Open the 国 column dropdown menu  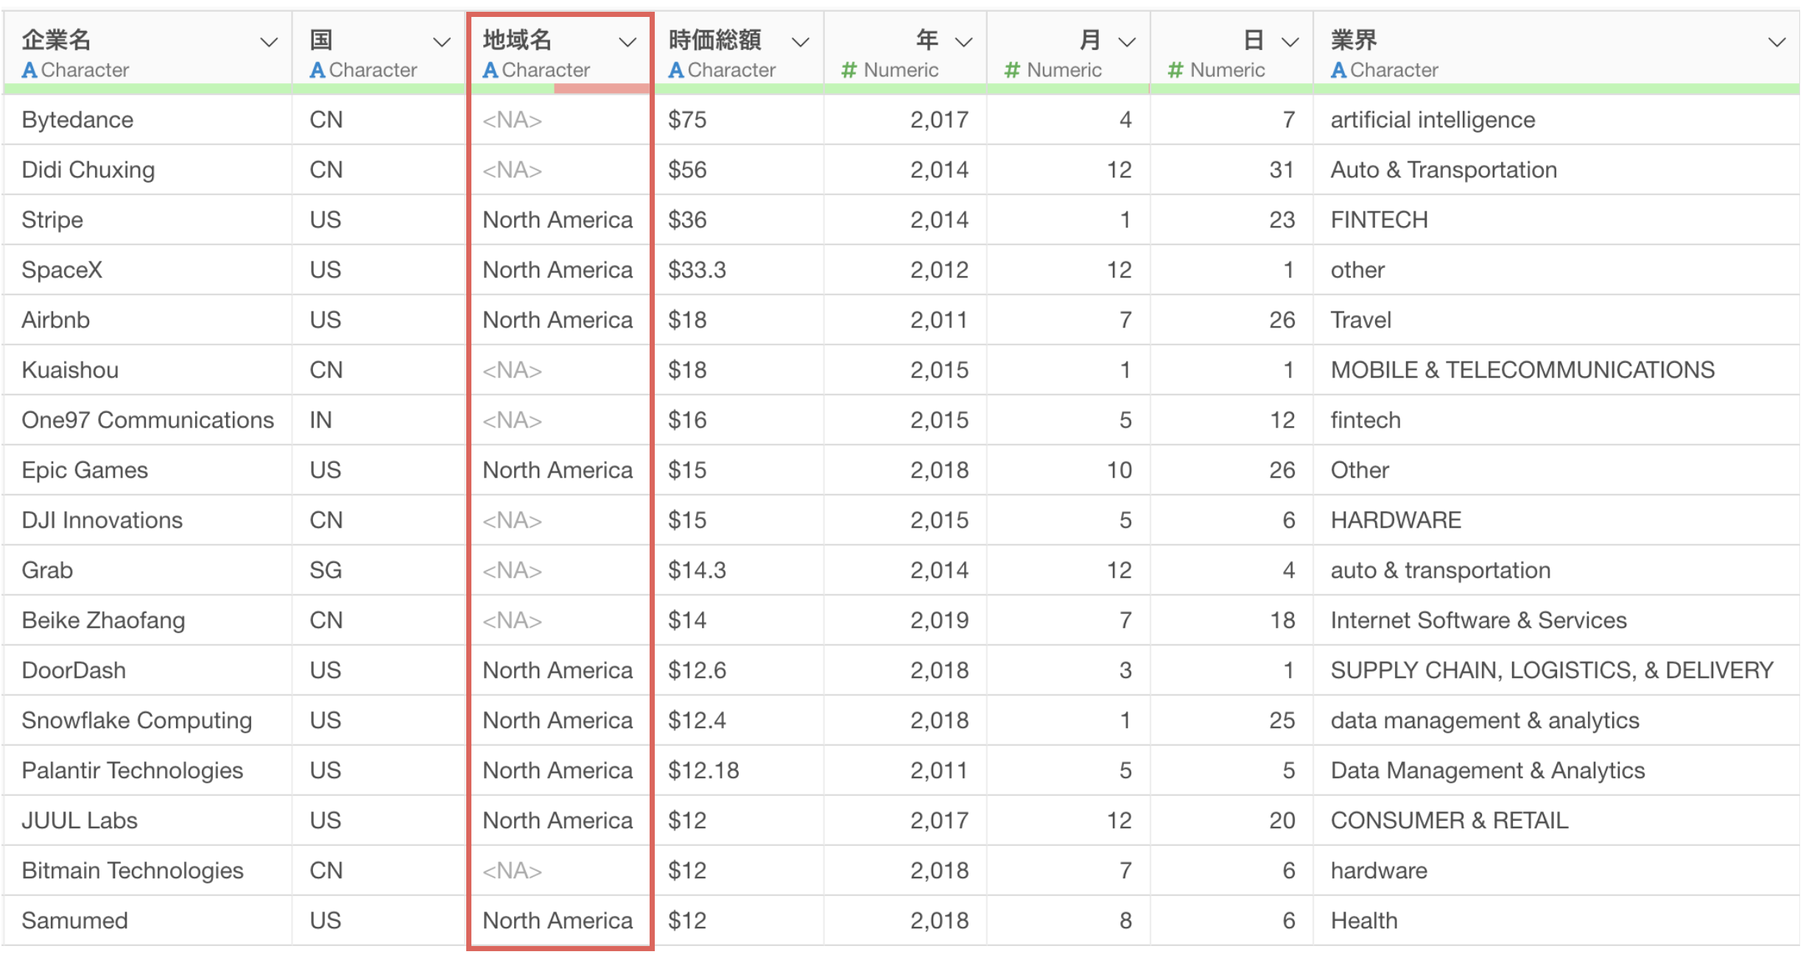tap(441, 42)
